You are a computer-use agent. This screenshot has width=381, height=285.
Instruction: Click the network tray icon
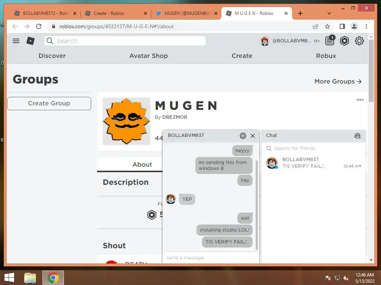337,278
